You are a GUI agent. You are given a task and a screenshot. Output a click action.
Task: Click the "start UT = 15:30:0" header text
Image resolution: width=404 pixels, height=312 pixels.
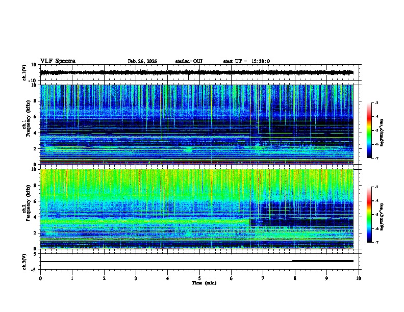pos(246,61)
